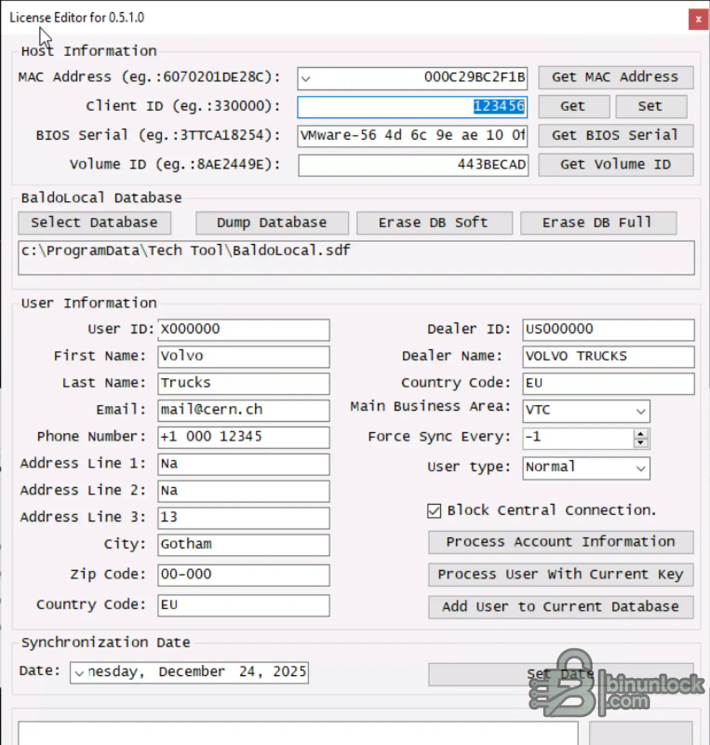Viewport: 710px width, 745px height.
Task: Open the MAC Address dropdown arrow
Action: [306, 78]
